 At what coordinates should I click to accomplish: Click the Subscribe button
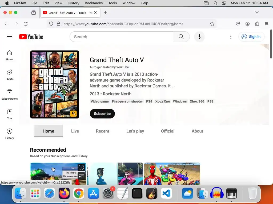102,114
